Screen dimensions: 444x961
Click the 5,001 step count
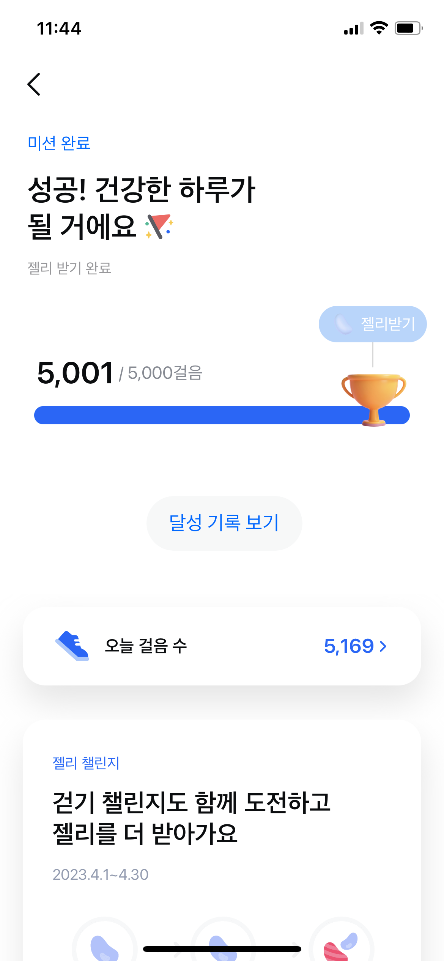[x=76, y=373]
